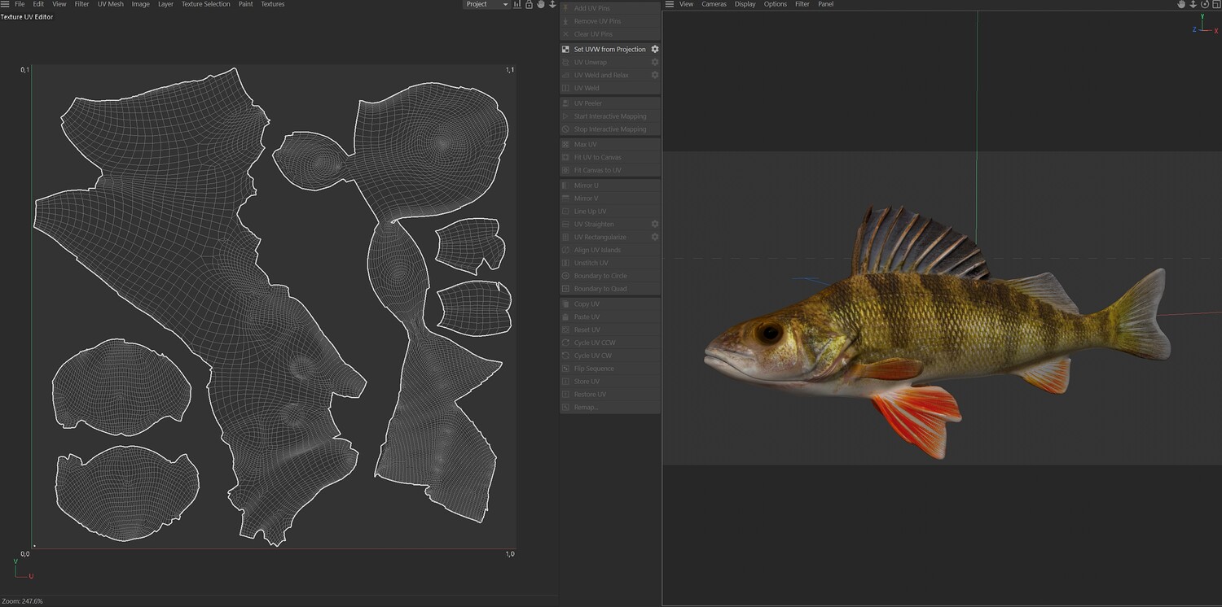The width and height of the screenshot is (1222, 607).
Task: Click the Stop Interactive Mapping icon
Action: (565, 129)
